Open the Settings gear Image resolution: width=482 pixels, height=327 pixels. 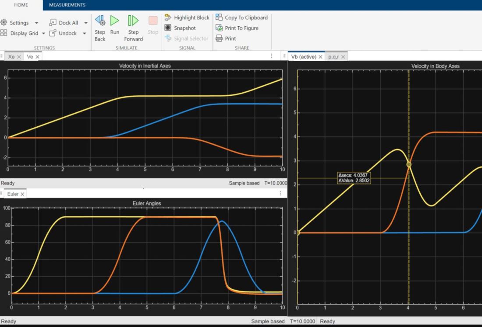[x=4, y=23]
